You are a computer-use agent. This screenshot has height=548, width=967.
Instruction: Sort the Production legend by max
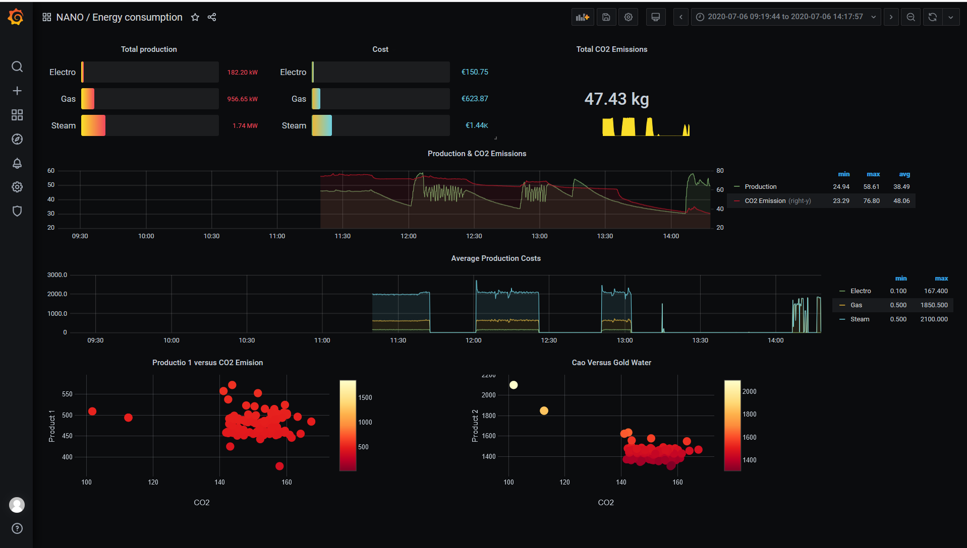click(x=873, y=174)
